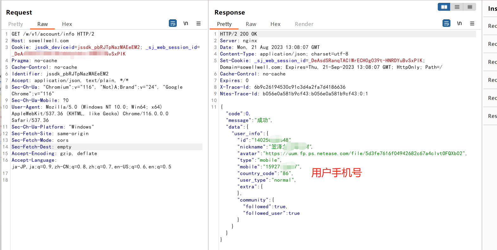Click the HTTP/2 200 OK status line
The height and width of the screenshot is (250, 497).
(239, 34)
